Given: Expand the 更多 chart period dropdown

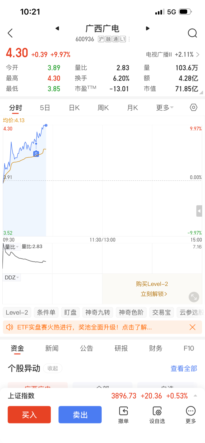Looking at the screenshot, I should coord(165,108).
